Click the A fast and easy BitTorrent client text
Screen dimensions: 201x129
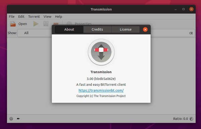(101, 85)
